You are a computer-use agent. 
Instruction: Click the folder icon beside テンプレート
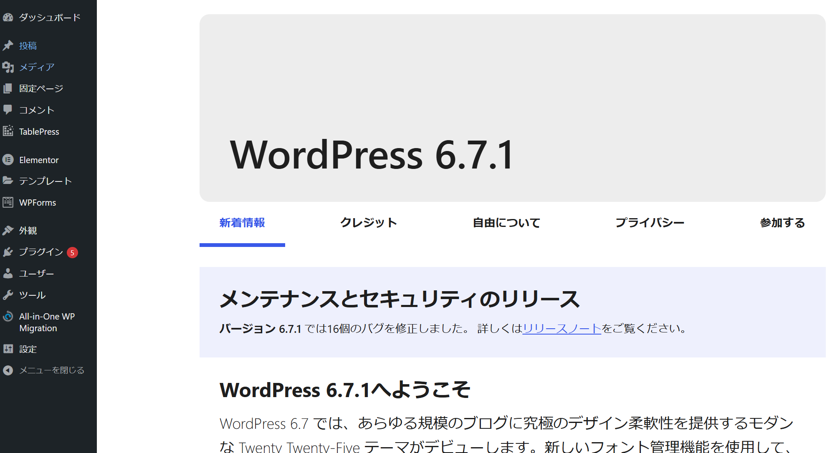(x=8, y=181)
